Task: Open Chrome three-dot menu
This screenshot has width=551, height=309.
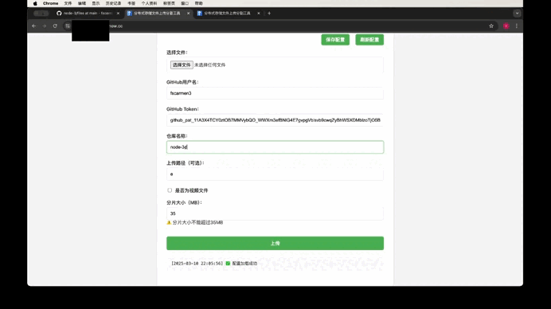Action: pos(517,26)
